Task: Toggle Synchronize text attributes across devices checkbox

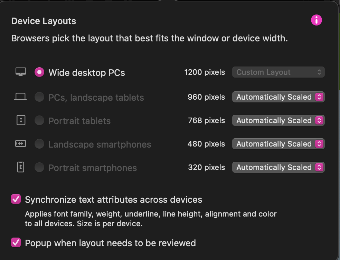Action: pyautogui.click(x=16, y=199)
